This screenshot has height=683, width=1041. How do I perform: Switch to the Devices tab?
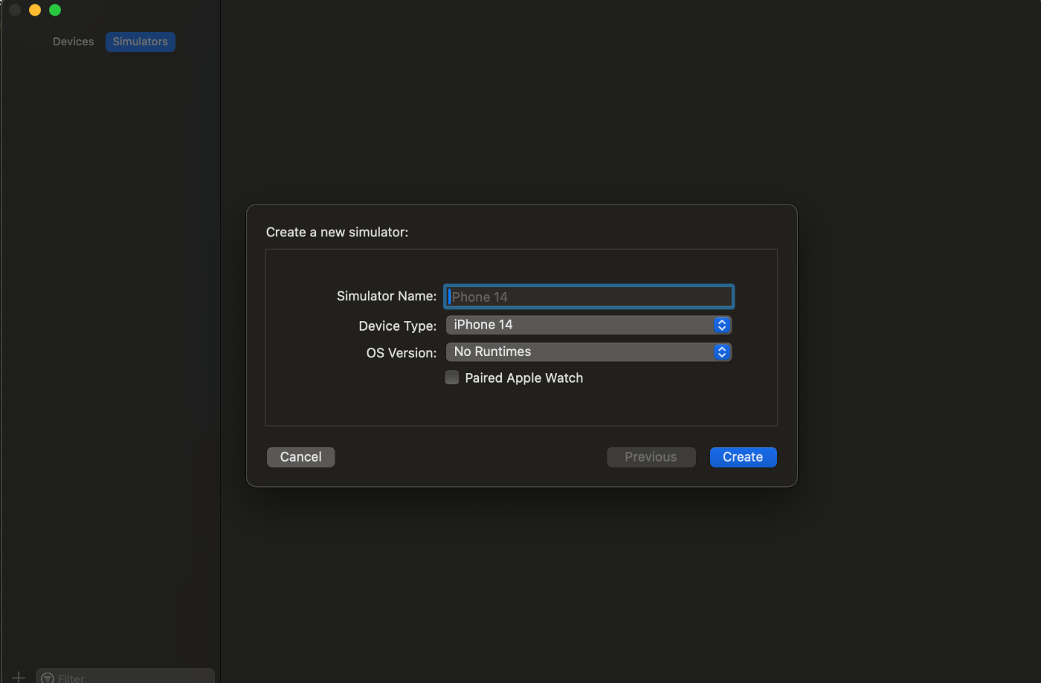pos(73,42)
